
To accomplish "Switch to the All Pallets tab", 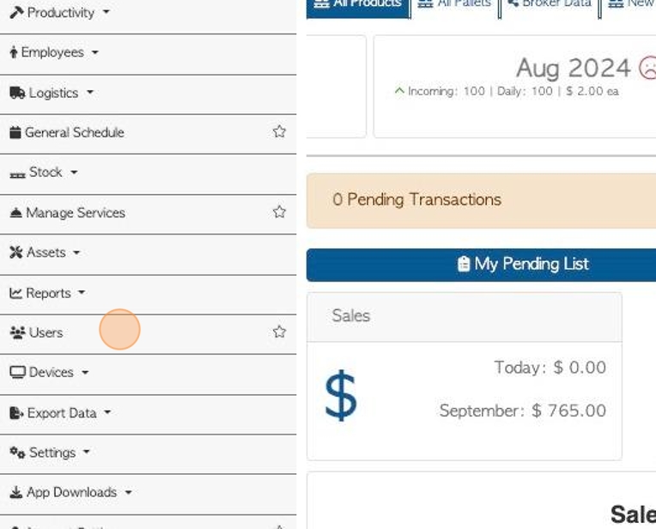I will 455,5.
